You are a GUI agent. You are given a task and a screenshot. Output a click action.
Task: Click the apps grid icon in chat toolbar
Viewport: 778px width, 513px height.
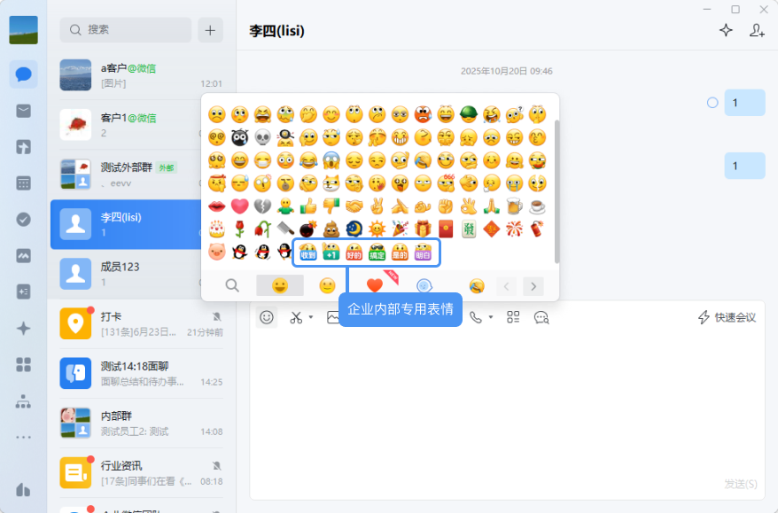[513, 317]
